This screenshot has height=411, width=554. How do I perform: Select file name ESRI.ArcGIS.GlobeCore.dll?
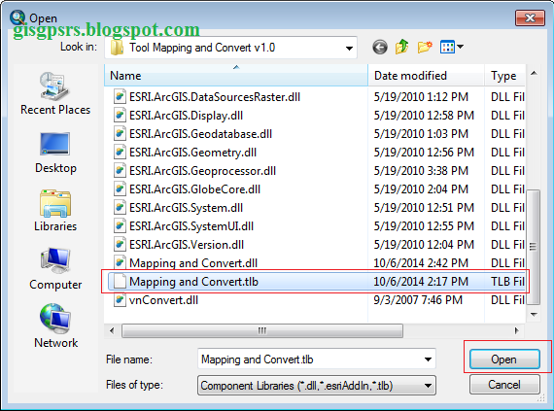click(x=194, y=189)
